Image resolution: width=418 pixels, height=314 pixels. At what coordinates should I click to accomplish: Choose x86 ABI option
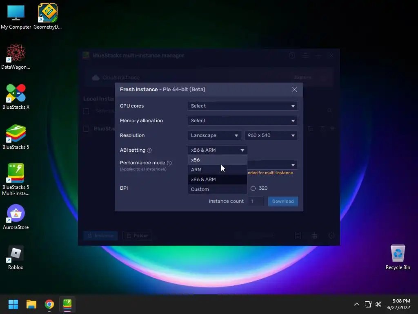[217, 160]
